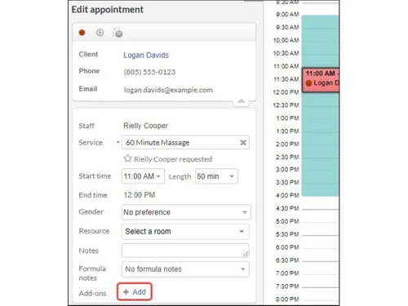Image resolution: width=408 pixels, height=306 pixels.
Task: Click the End time 12:00 PM value
Action: pos(140,195)
